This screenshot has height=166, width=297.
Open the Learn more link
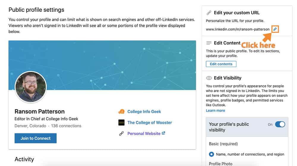point(215,110)
